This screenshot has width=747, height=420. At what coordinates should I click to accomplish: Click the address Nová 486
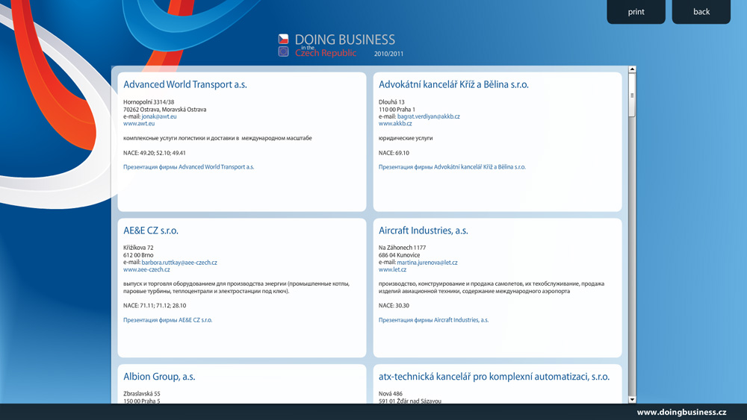(x=390, y=394)
